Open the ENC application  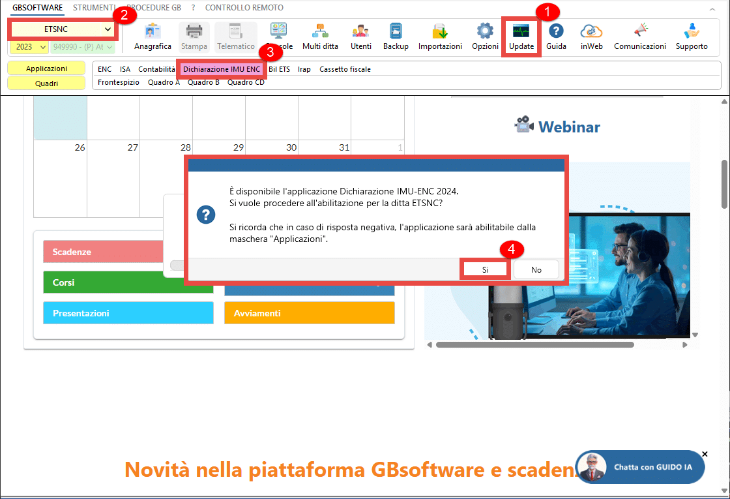pos(105,69)
